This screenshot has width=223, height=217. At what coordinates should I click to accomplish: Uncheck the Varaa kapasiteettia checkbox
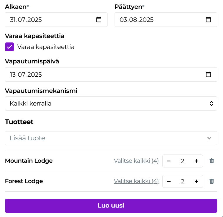9,47
